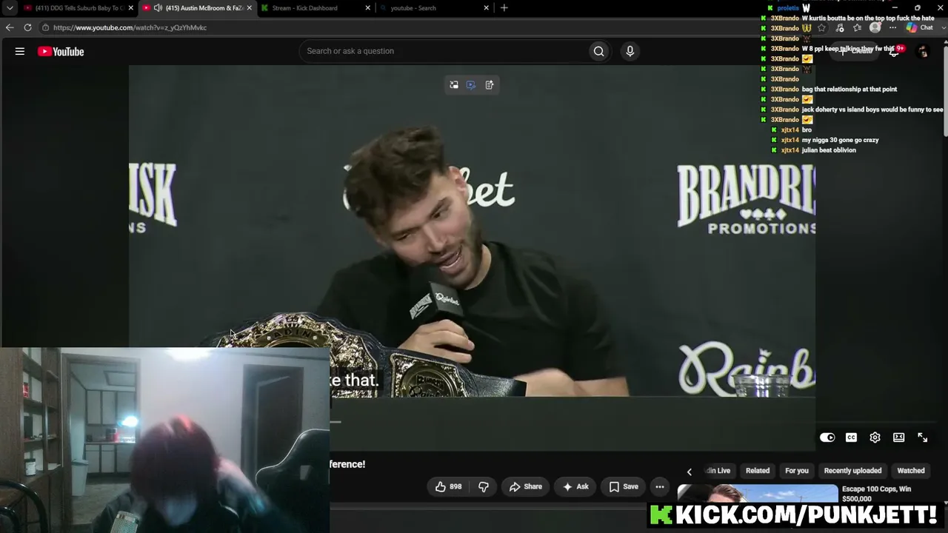Close the Austin McBroom tab
This screenshot has height=533, width=948.
pos(249,7)
